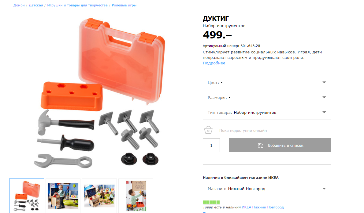Click the Подробнее link

pos(214,63)
